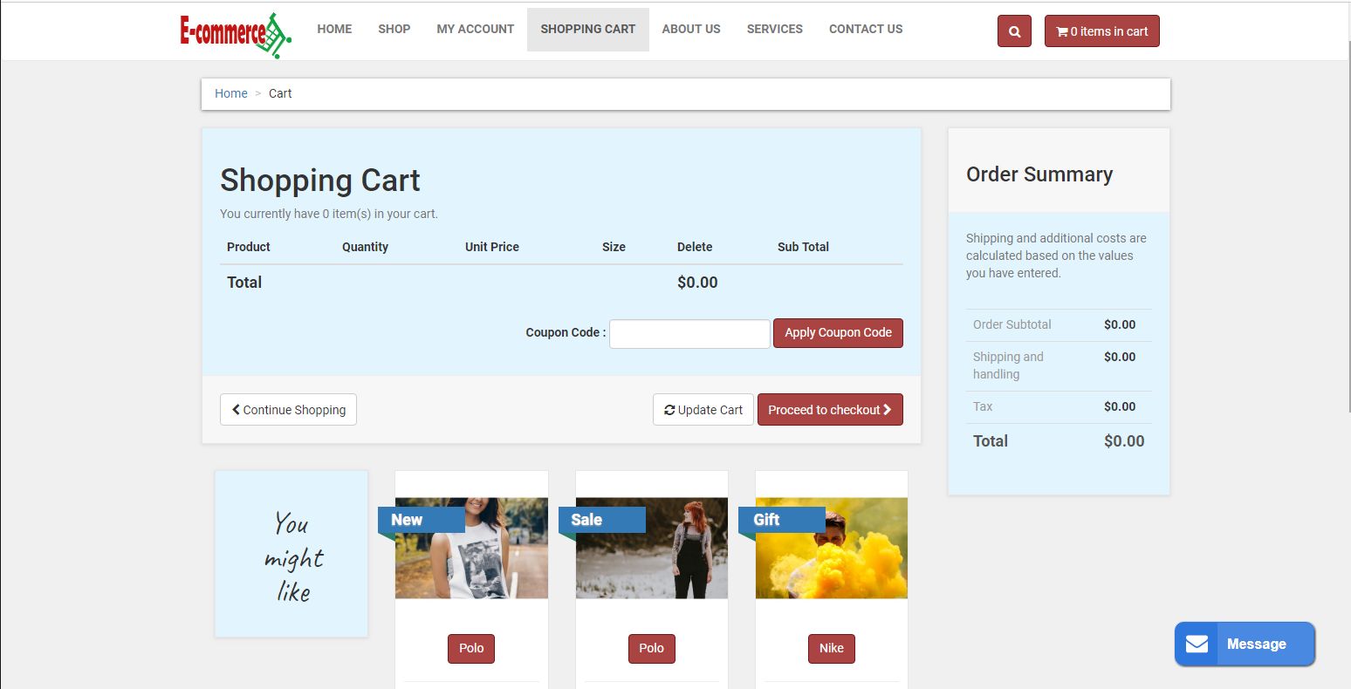Select the SHOPPING CART nav item
The width and height of the screenshot is (1351, 689).
588,29
